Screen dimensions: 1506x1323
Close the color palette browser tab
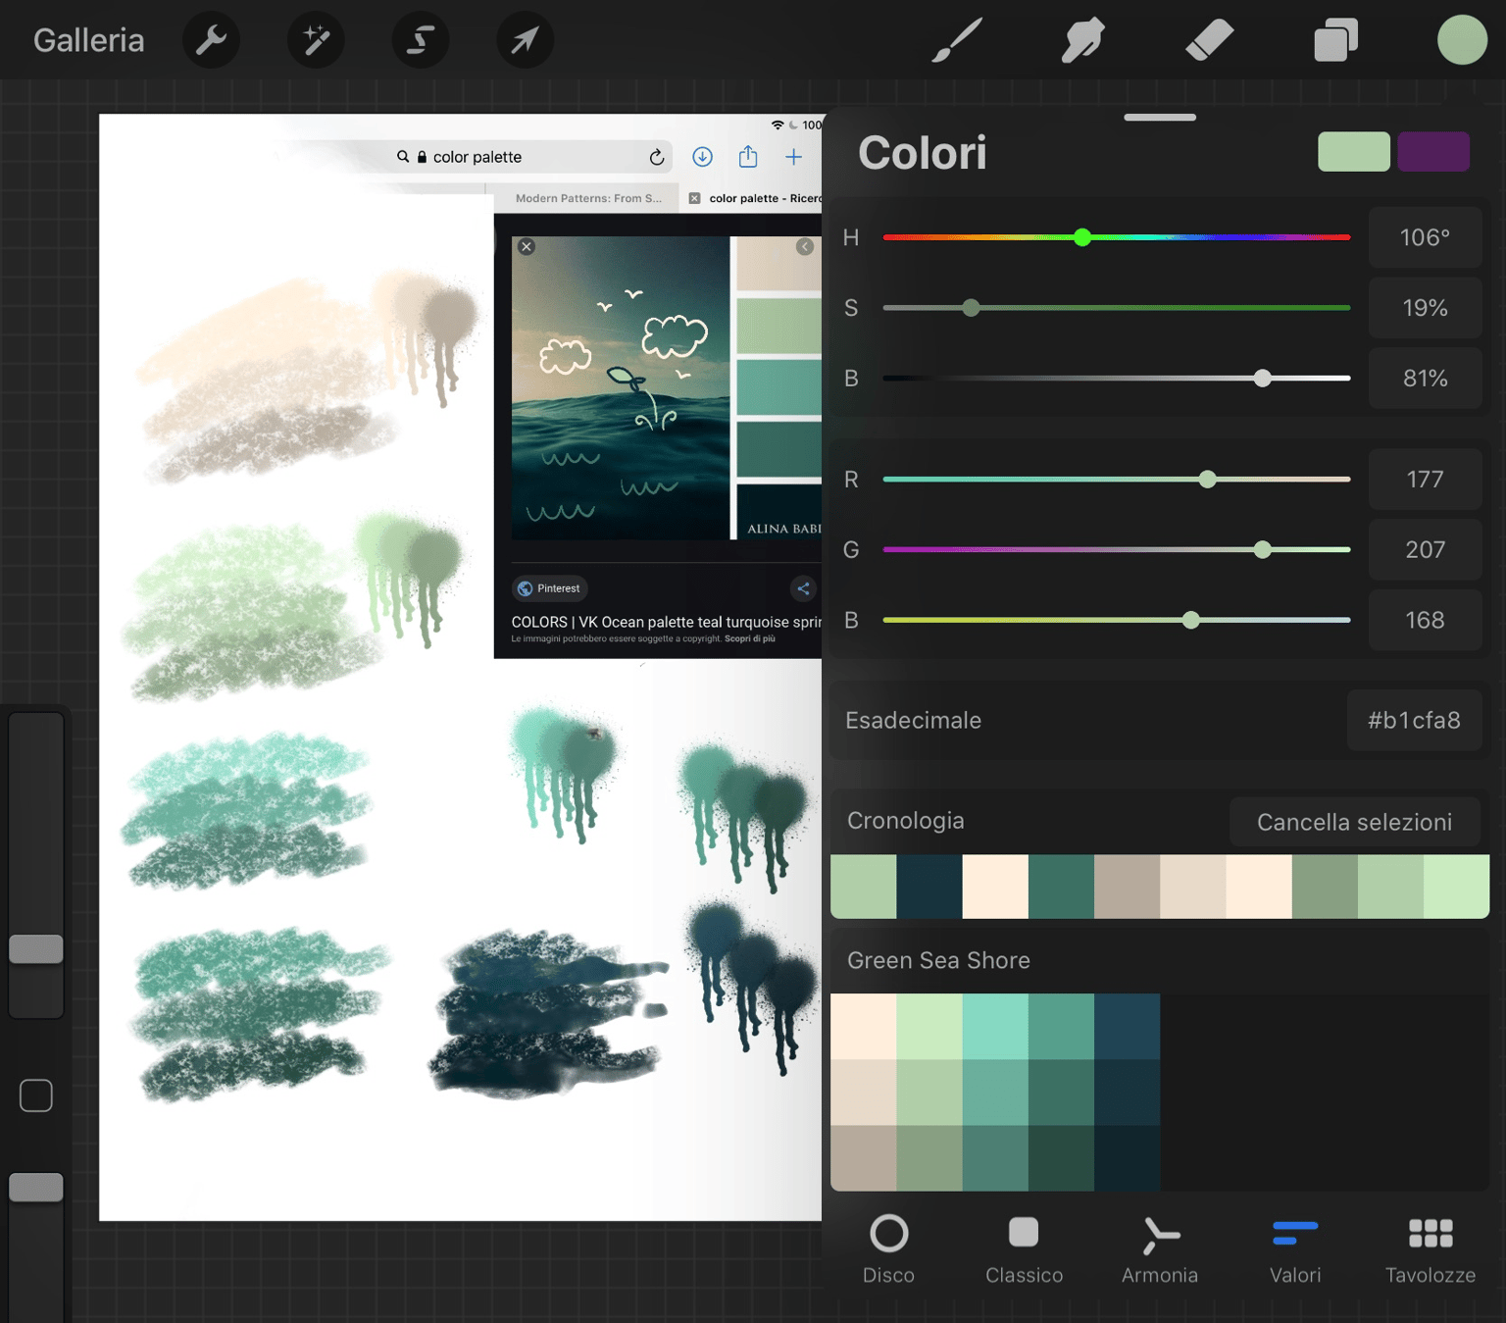click(694, 198)
